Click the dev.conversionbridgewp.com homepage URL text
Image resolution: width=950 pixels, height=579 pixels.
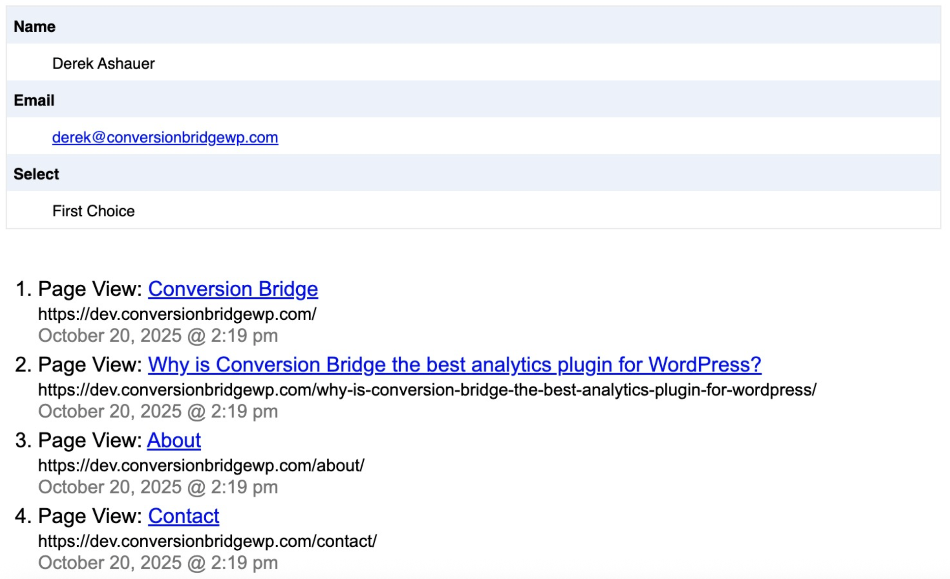point(177,314)
